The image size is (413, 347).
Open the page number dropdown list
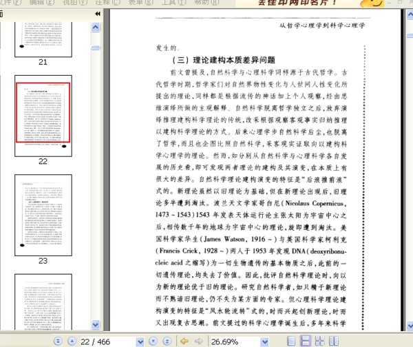tap(140, 342)
